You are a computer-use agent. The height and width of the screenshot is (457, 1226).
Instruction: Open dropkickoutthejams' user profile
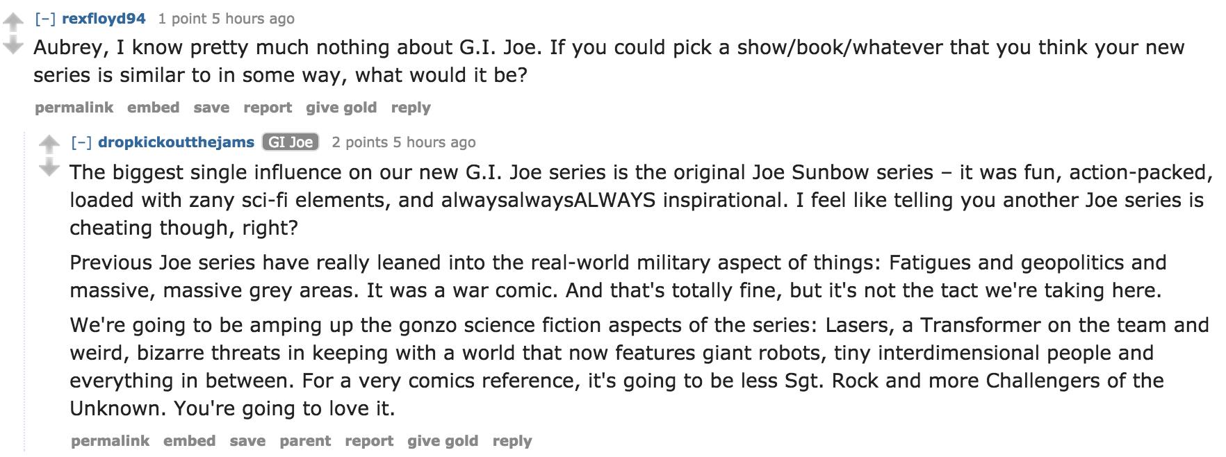click(176, 142)
